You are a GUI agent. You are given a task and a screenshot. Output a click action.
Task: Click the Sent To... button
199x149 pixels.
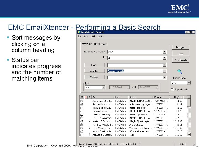point(95,71)
